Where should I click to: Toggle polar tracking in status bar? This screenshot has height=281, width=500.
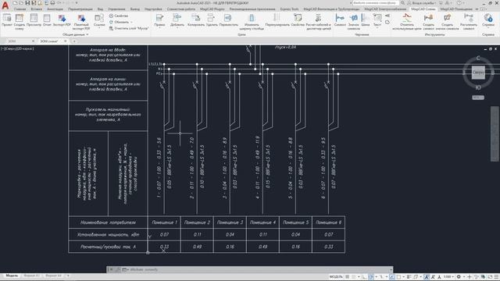[371, 277]
